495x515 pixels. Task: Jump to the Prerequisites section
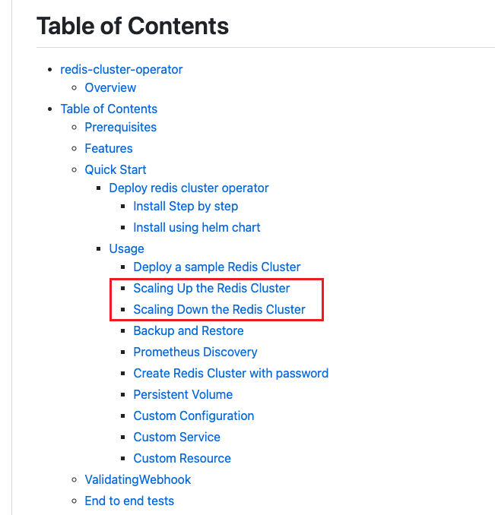tap(121, 127)
